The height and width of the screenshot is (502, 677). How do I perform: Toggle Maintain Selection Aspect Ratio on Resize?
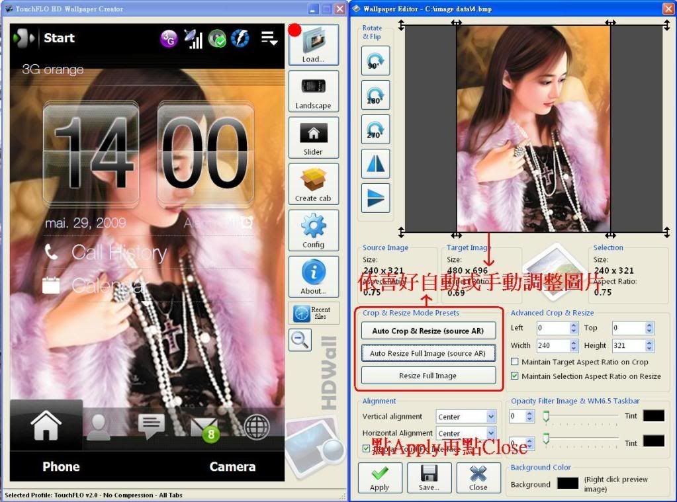click(x=515, y=376)
